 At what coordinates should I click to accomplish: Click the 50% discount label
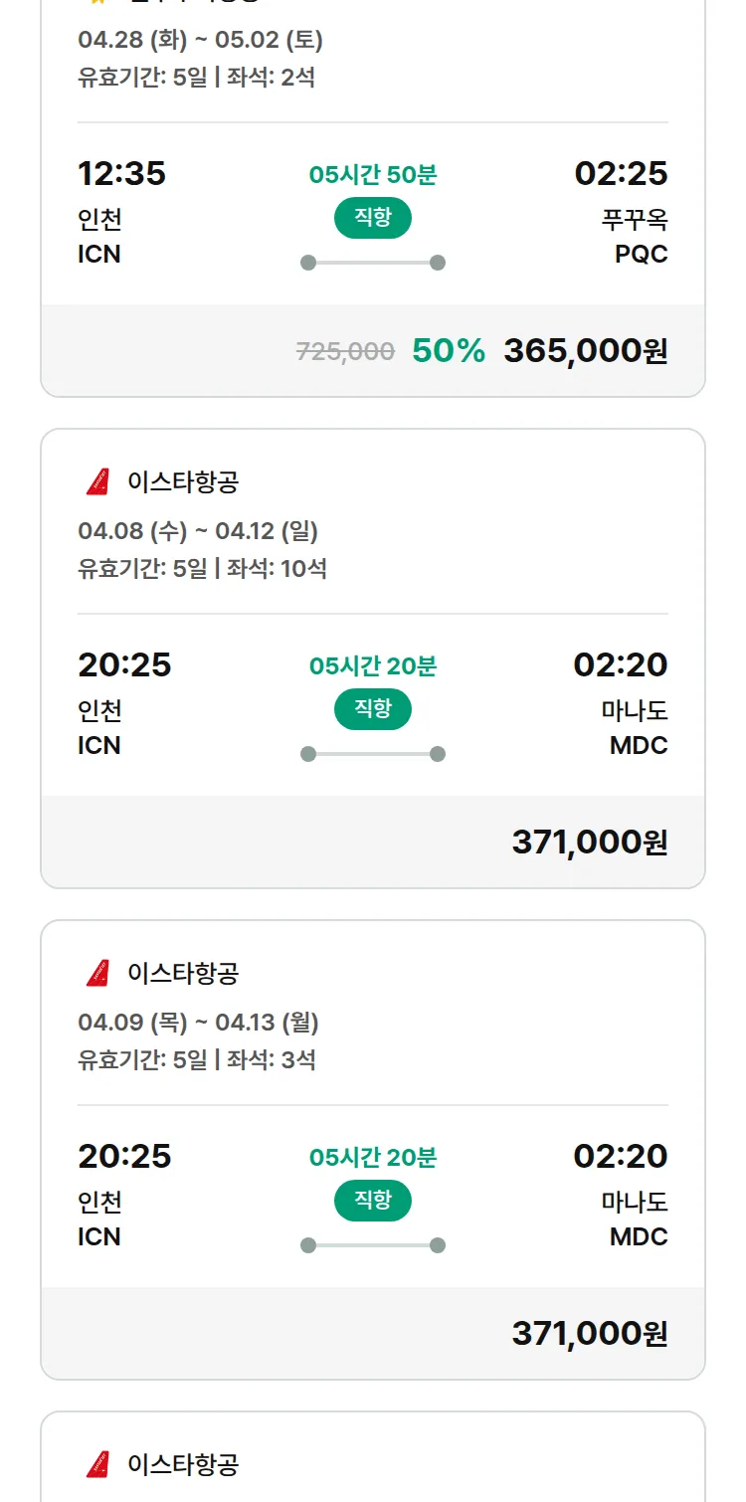click(449, 350)
